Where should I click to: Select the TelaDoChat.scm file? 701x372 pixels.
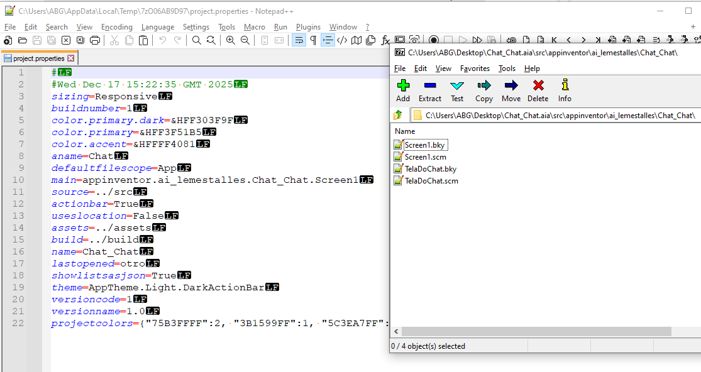pos(431,181)
